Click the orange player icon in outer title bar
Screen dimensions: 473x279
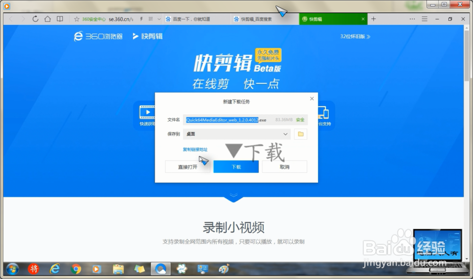point(7,6)
